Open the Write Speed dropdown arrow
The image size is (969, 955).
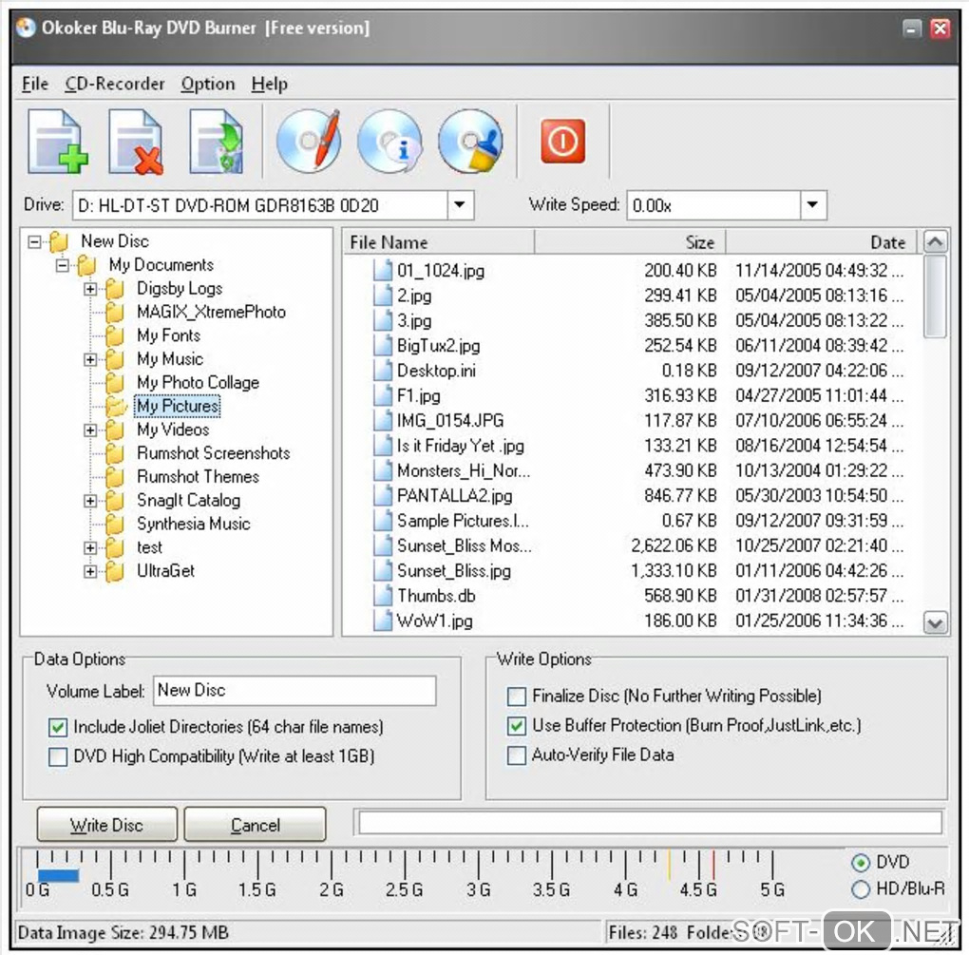(812, 204)
